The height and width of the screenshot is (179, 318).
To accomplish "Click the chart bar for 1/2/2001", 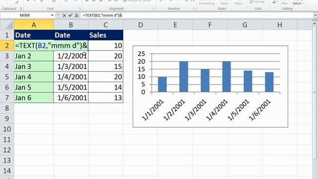I will coord(184,77).
